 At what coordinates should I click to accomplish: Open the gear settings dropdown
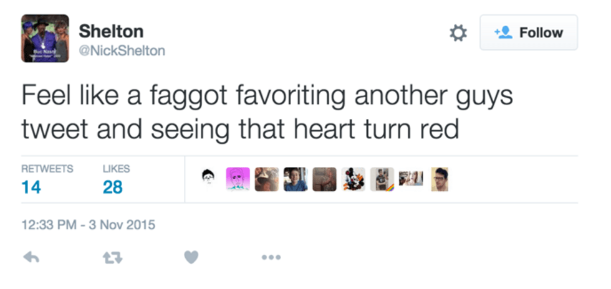pos(458,33)
